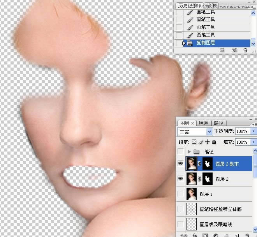Expand the 笔记 layer group
Viewport: 257px width, 237px height.
click(190, 152)
